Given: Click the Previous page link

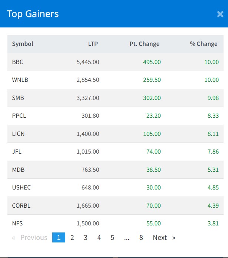Looking at the screenshot, I should pyautogui.click(x=30, y=238).
